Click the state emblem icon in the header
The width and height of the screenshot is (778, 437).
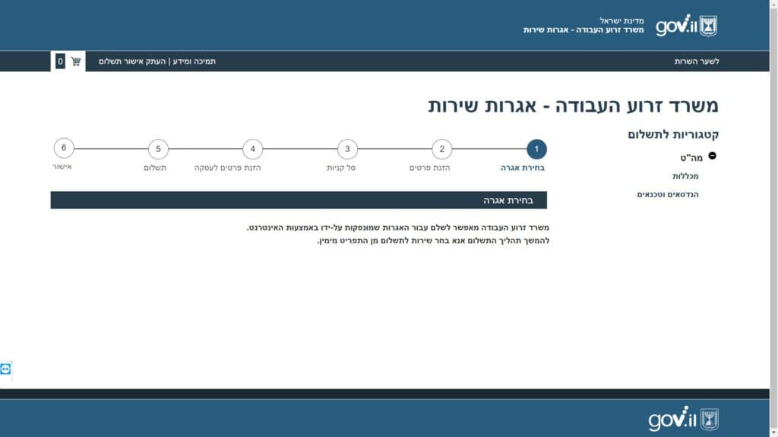tap(708, 25)
